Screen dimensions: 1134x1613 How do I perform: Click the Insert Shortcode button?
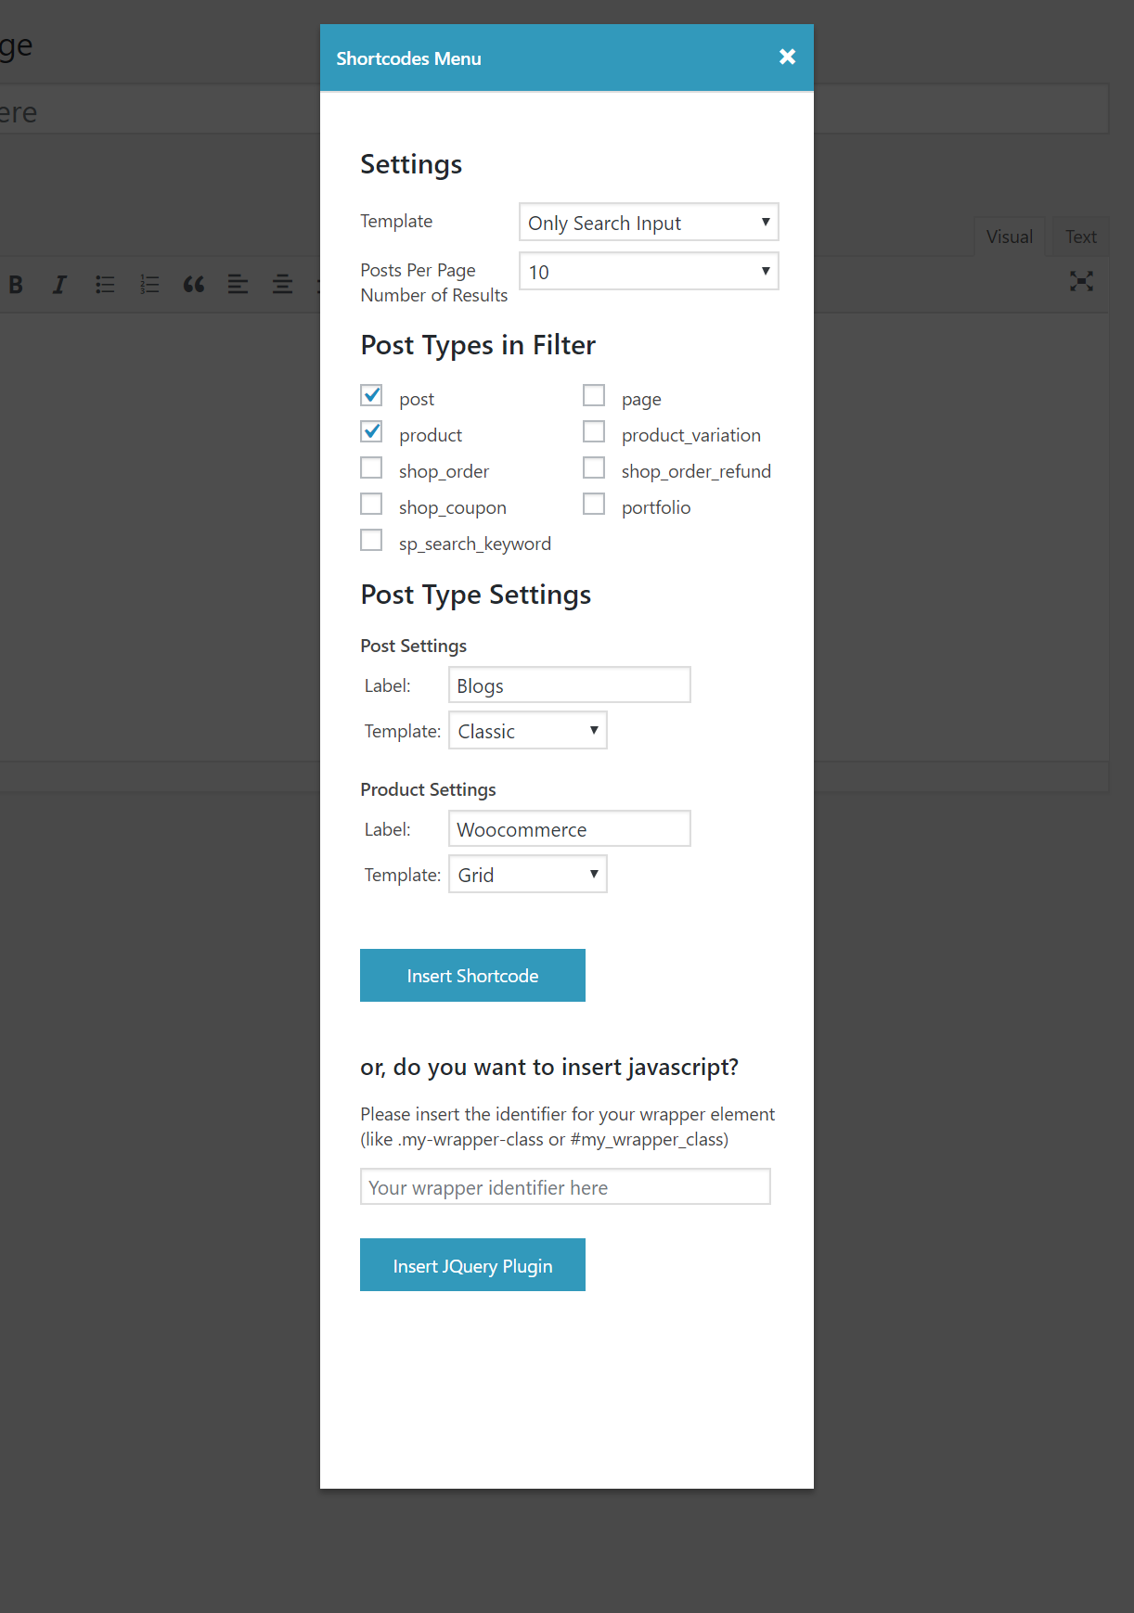pyautogui.click(x=472, y=976)
